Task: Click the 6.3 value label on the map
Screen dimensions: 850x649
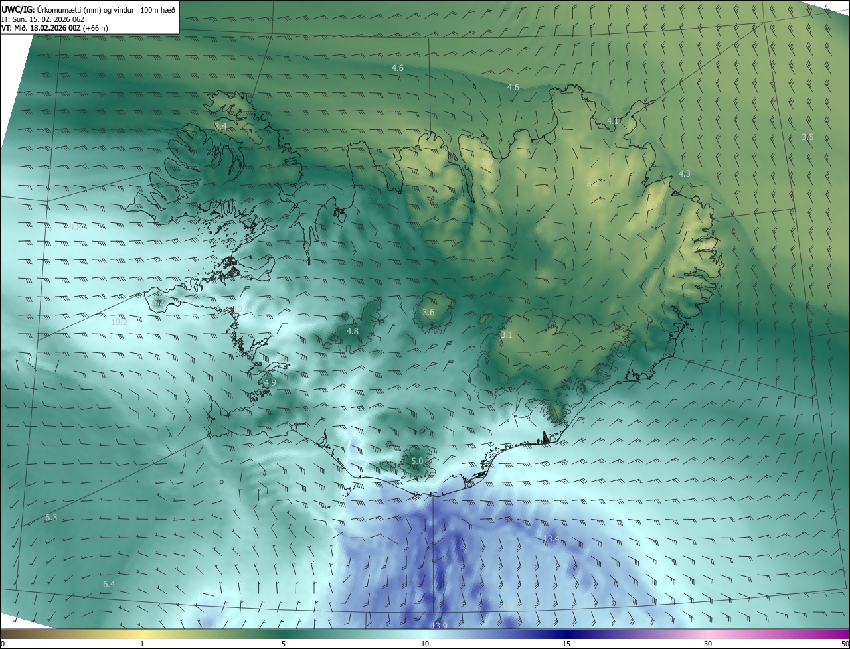Action: click(51, 517)
